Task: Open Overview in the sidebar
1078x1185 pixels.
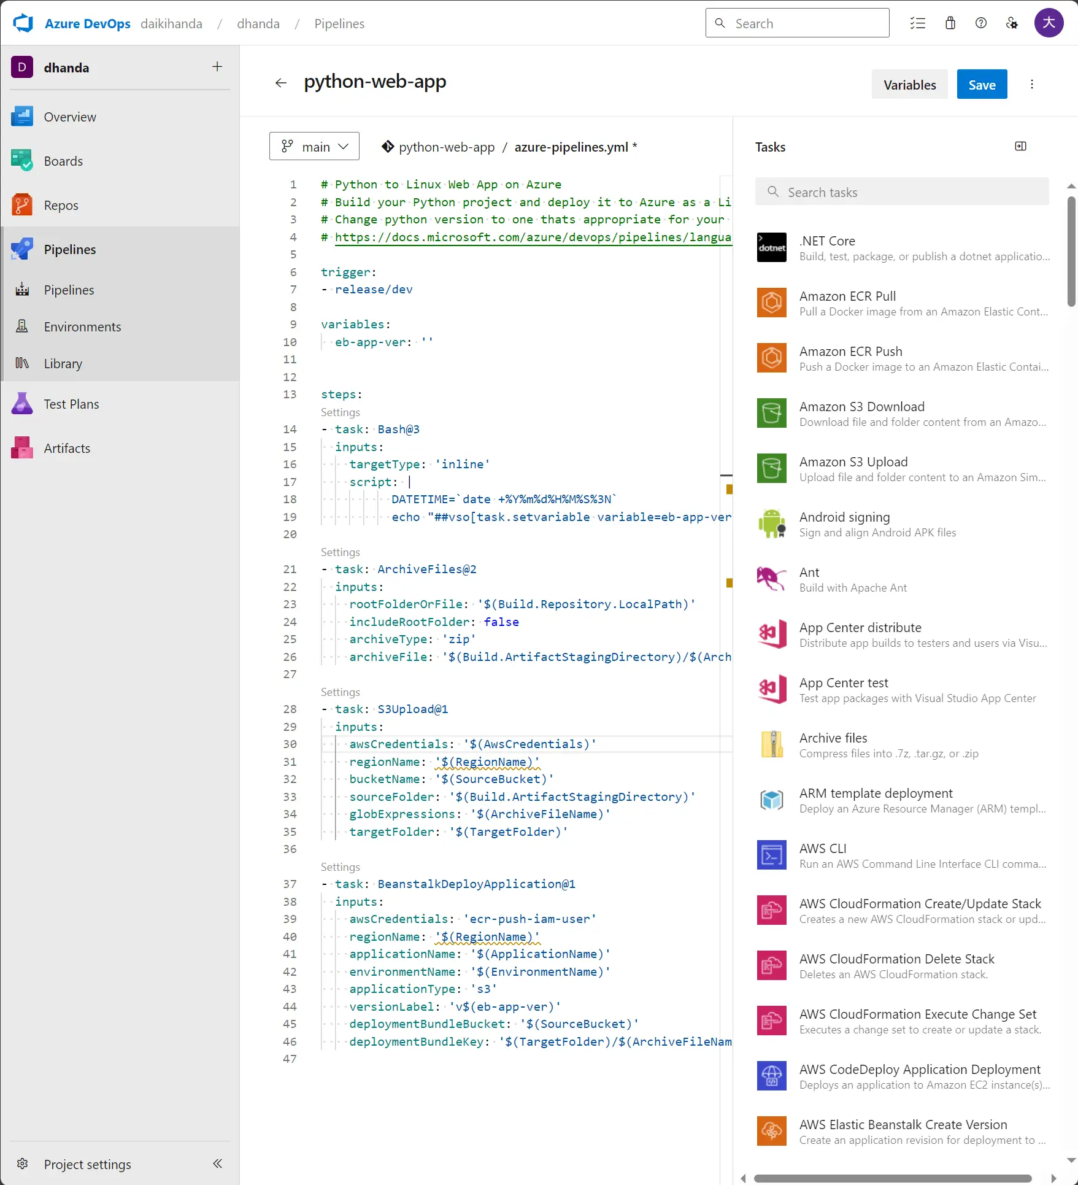Action: (120, 117)
